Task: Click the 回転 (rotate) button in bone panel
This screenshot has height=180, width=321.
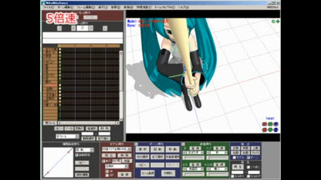Action: pyautogui.click(x=157, y=149)
